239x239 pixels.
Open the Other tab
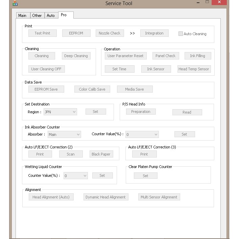pos(37,16)
